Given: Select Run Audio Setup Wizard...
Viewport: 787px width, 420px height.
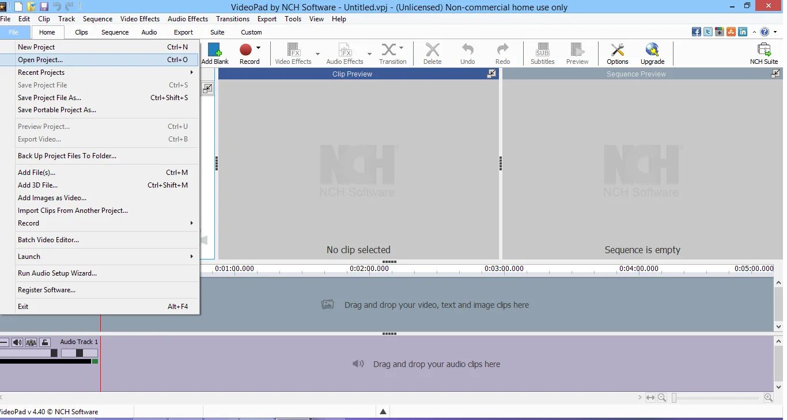Looking at the screenshot, I should pos(100,273).
